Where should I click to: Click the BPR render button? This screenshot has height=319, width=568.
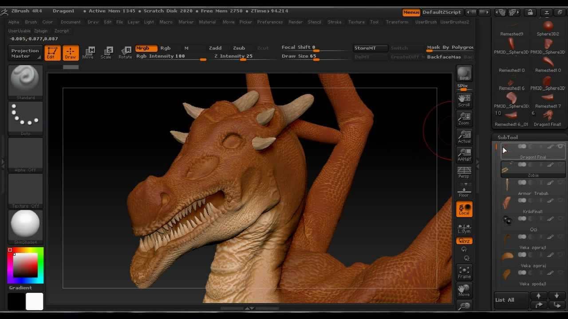464,74
